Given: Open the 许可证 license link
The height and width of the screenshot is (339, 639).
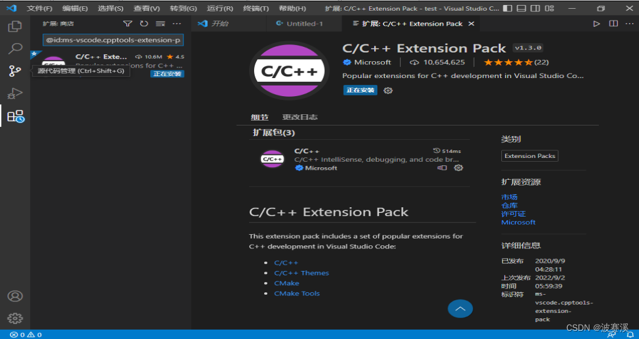Looking at the screenshot, I should (513, 214).
